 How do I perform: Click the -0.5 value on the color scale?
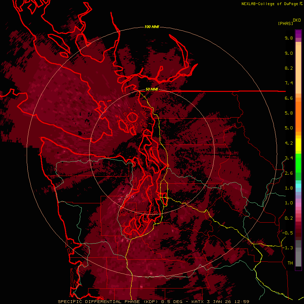pyautogui.click(x=287, y=233)
